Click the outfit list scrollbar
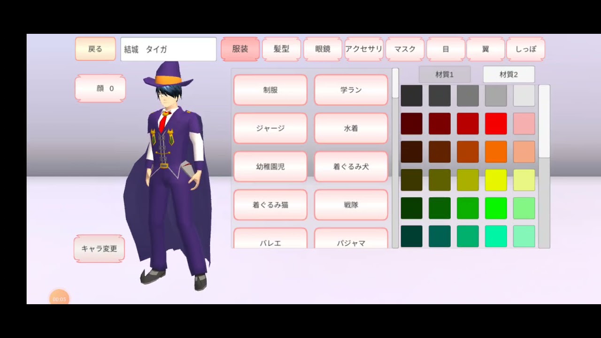 pyautogui.click(x=395, y=158)
